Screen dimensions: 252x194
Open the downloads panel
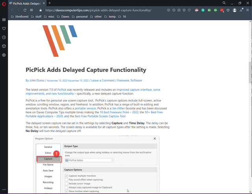pos(241,10)
